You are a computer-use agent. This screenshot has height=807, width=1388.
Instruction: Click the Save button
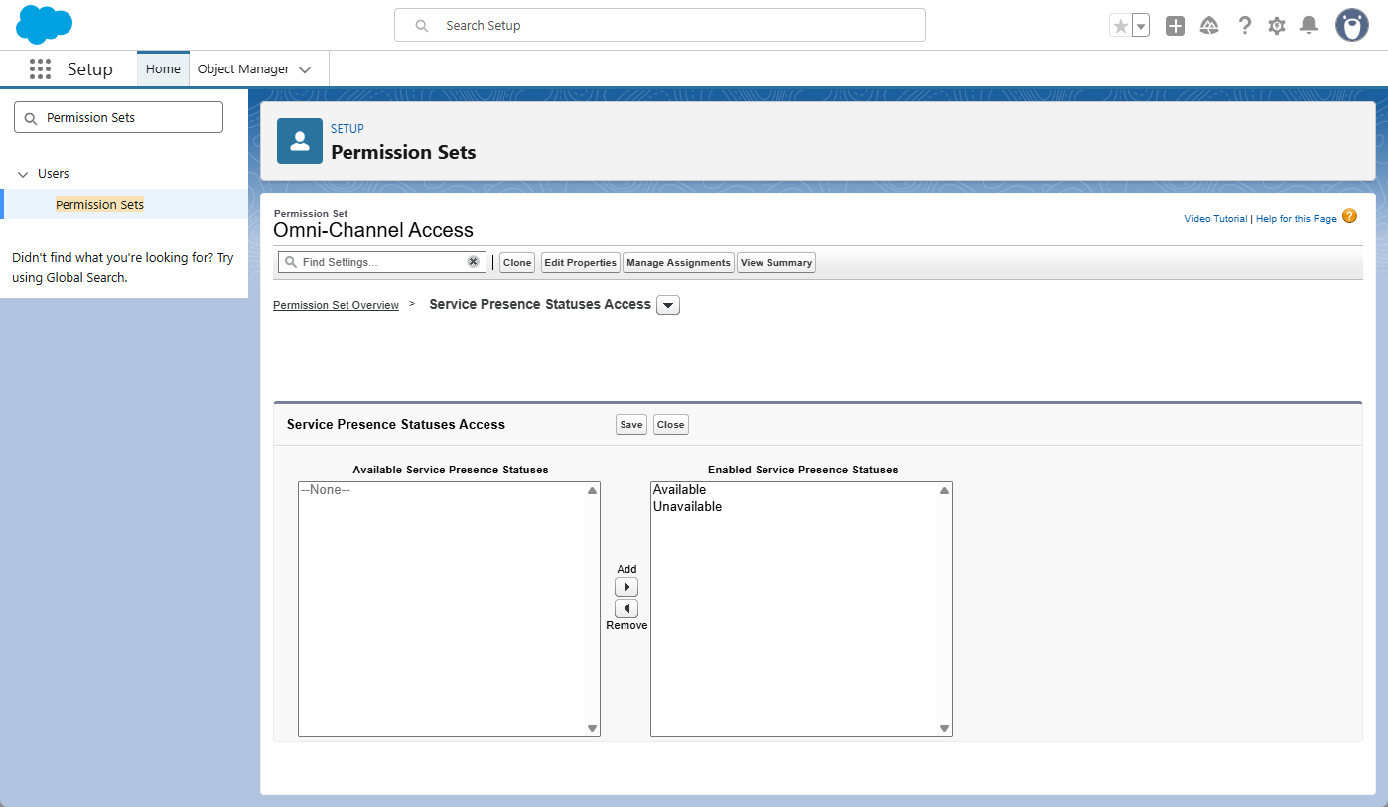point(631,424)
